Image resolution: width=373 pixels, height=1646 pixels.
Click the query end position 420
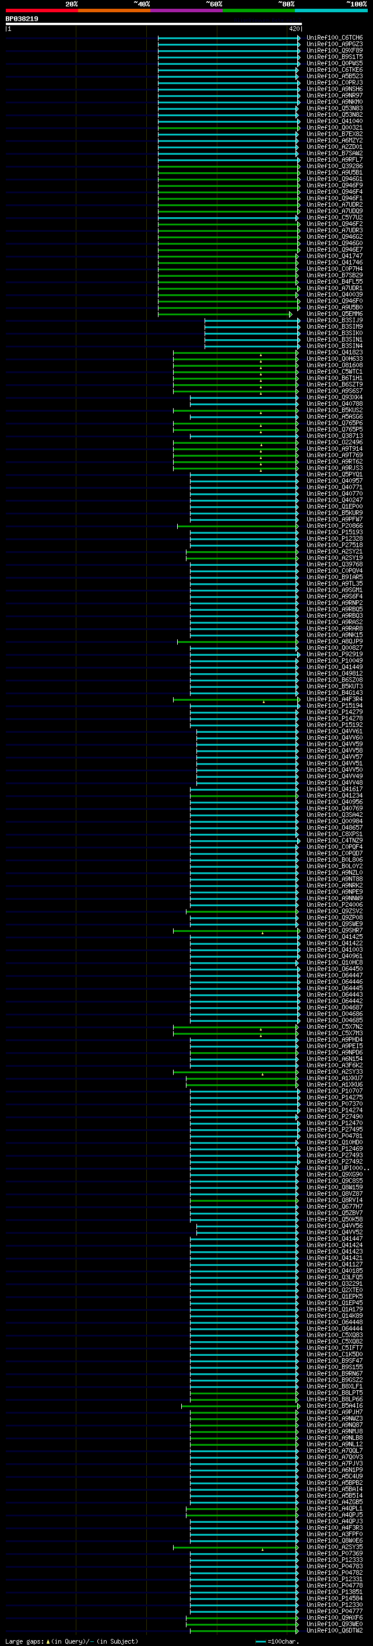(x=294, y=29)
